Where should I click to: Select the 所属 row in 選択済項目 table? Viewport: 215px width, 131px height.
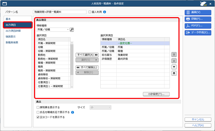135,47
